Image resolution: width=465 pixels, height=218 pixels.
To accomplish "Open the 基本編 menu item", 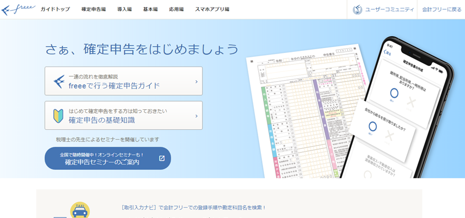I will point(150,9).
